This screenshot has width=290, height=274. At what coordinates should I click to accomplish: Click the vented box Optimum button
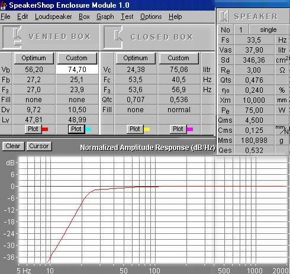point(34,58)
